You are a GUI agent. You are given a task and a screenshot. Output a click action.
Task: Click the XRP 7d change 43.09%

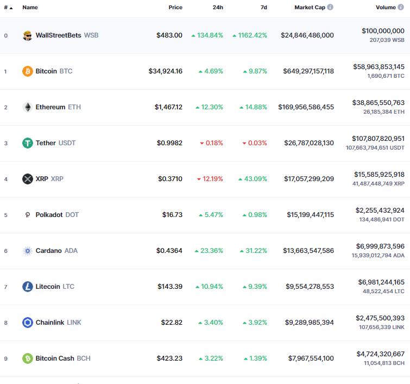tap(253, 178)
